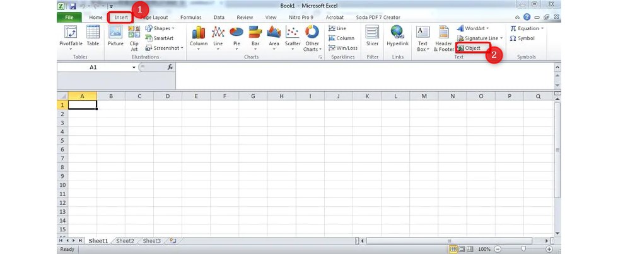618x254 pixels.
Task: Click the Select All corner button
Action: tap(62, 96)
